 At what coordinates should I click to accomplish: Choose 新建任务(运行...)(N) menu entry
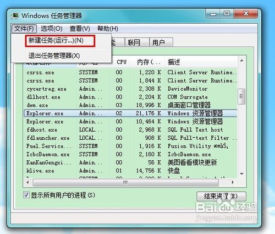(61, 41)
